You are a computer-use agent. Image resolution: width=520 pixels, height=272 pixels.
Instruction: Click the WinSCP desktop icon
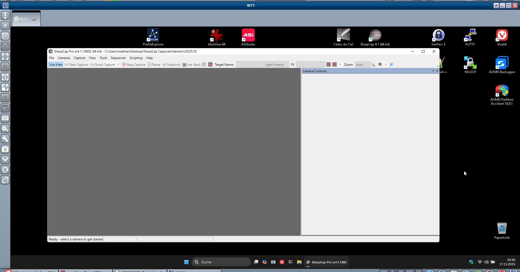[x=470, y=65]
